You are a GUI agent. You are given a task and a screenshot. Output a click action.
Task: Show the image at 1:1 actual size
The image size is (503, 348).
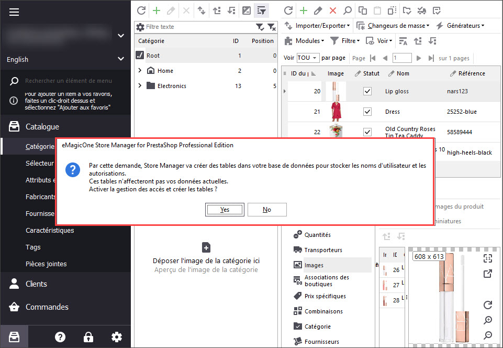click(x=488, y=258)
